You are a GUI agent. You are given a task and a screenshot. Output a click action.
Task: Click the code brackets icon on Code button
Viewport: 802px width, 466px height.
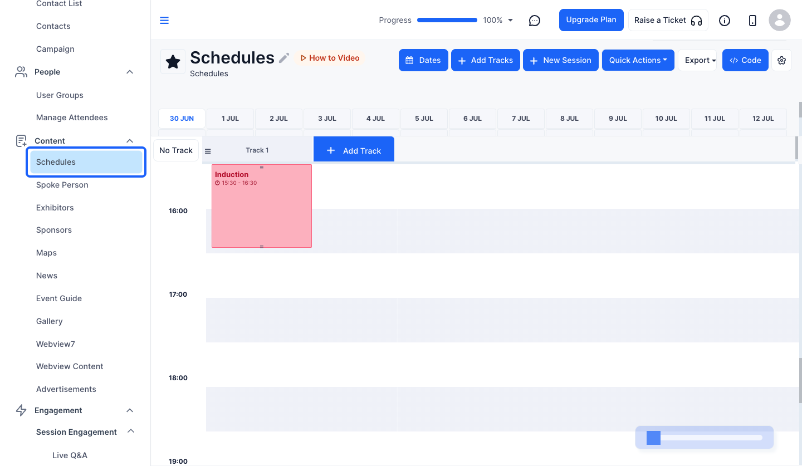[x=734, y=60]
